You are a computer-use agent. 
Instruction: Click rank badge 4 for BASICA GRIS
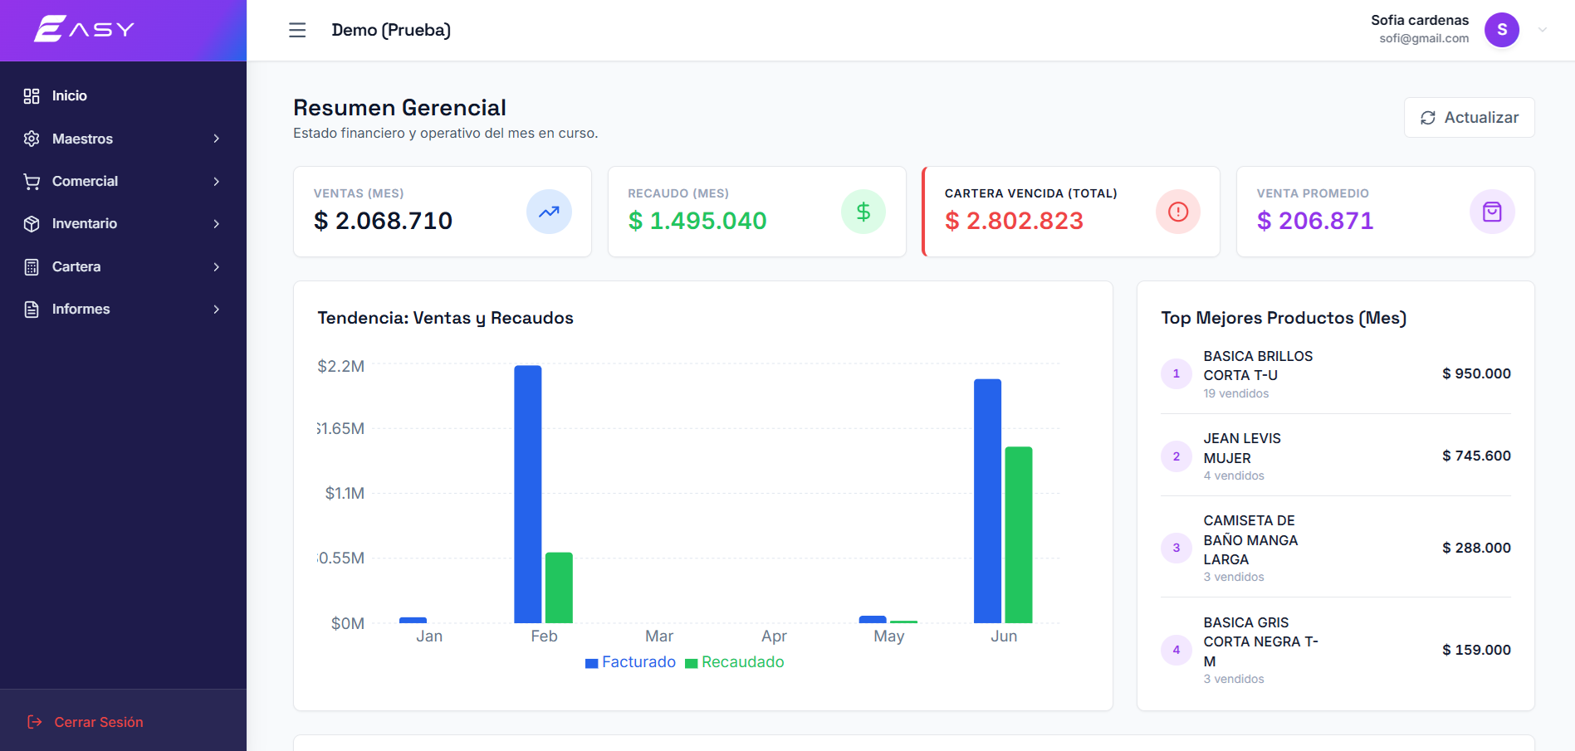1176,650
